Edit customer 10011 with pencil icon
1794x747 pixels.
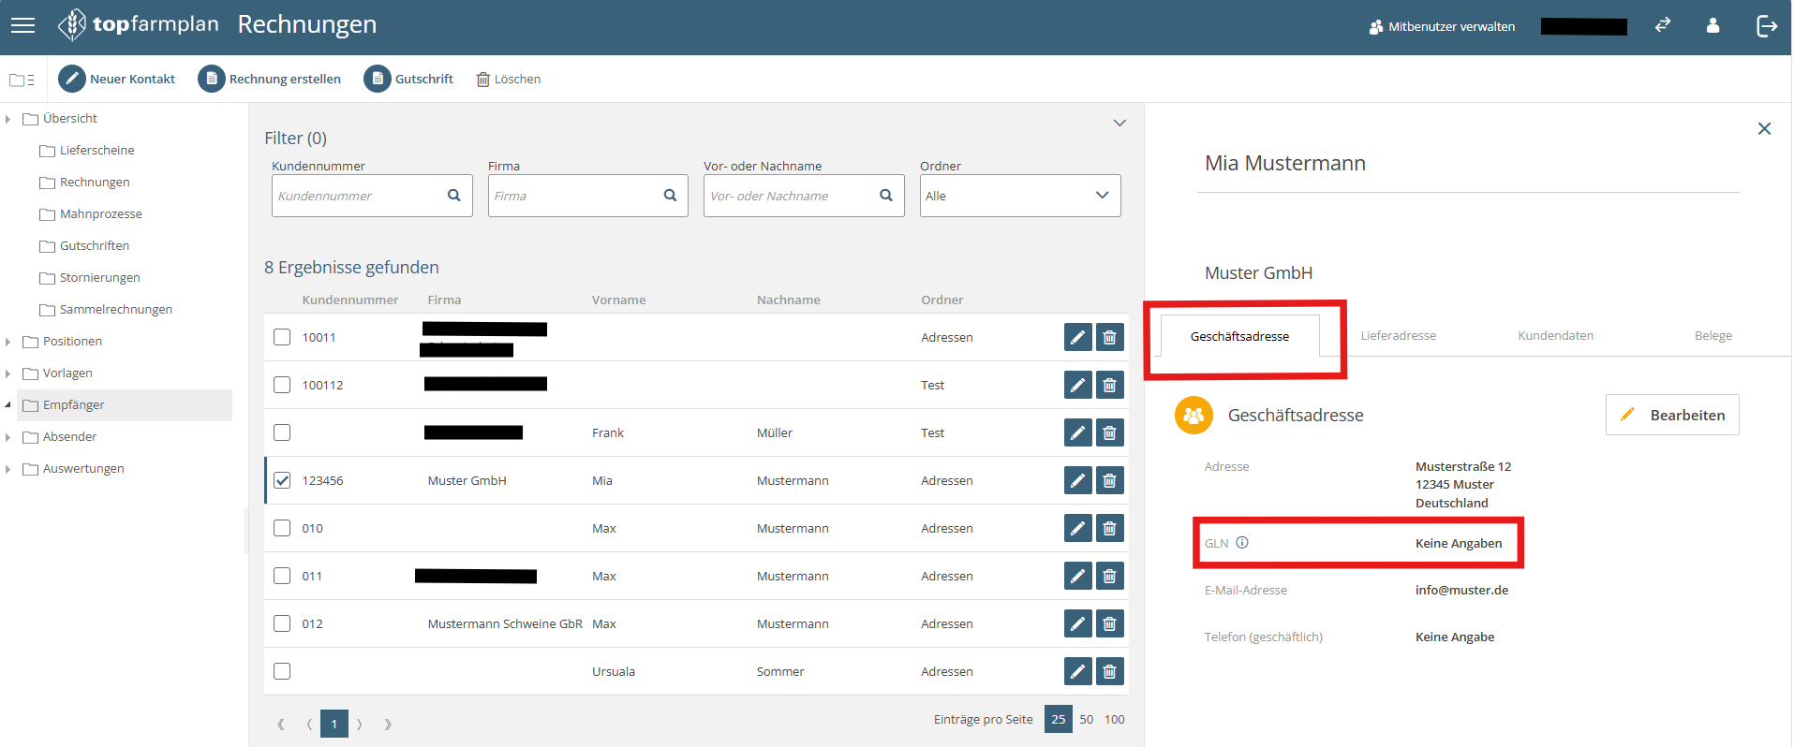coord(1078,337)
